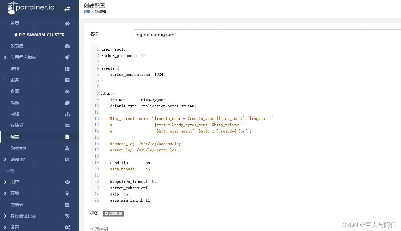
Task: Click the 'worker_processes 1;' code line
Action: coord(123,56)
